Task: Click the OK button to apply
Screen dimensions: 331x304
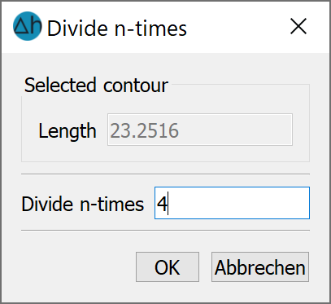Action: coord(168,267)
